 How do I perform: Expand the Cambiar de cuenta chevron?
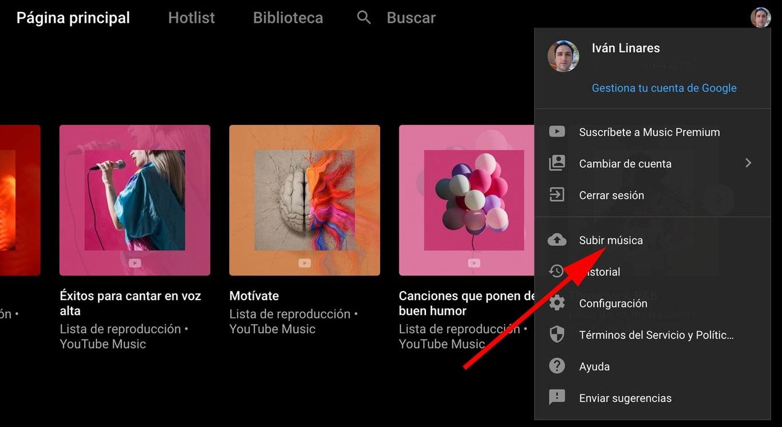point(748,163)
